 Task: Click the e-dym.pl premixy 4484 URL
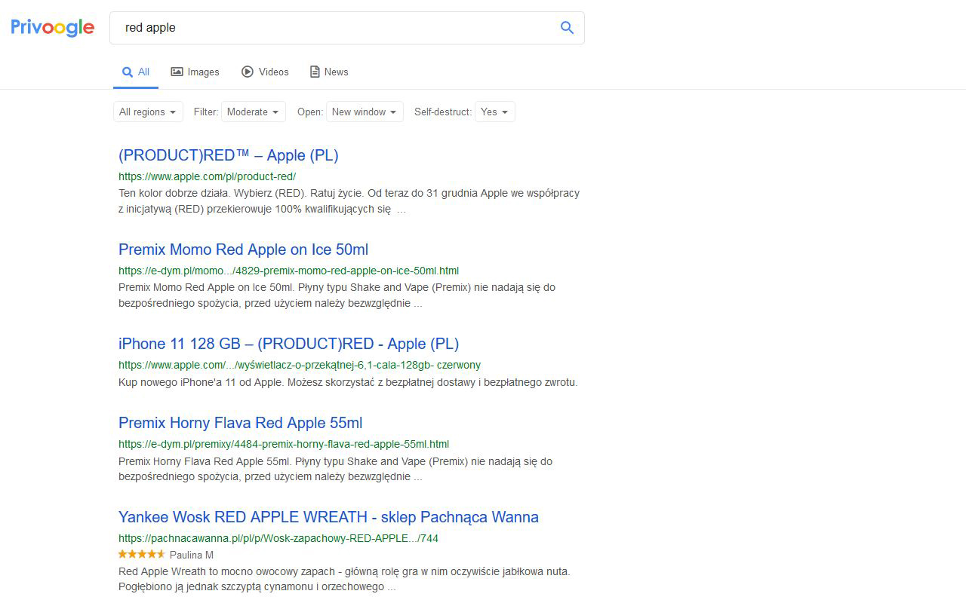[284, 444]
